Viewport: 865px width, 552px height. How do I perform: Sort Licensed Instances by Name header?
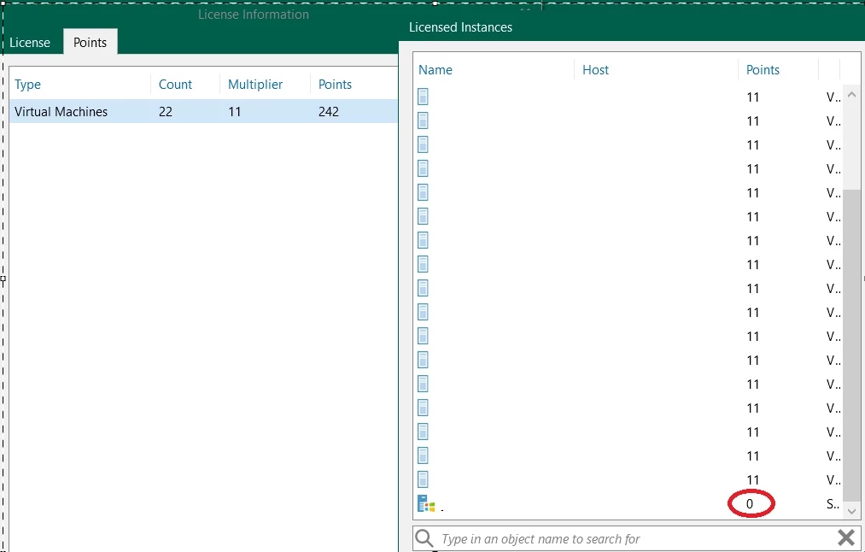435,70
